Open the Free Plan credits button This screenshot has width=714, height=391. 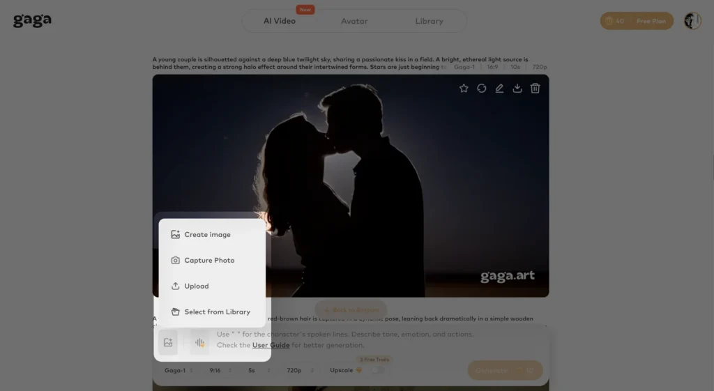pyautogui.click(x=637, y=21)
